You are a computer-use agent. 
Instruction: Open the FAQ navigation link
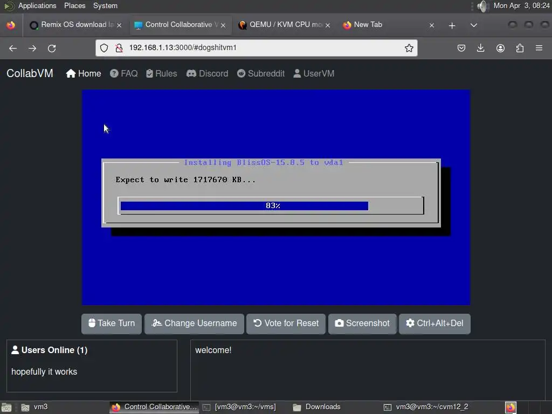pyautogui.click(x=123, y=73)
